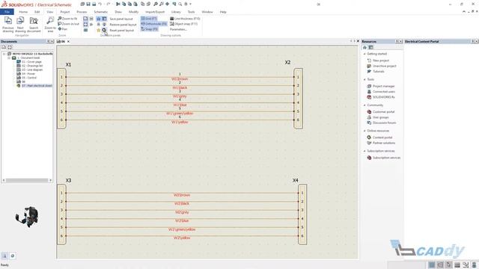Click the star icon in dockable panels group
Image resolution: width=479 pixels, height=269 pixels.
(98, 30)
